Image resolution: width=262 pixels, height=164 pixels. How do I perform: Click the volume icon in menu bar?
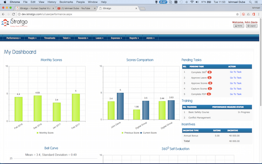tap(197, 2)
